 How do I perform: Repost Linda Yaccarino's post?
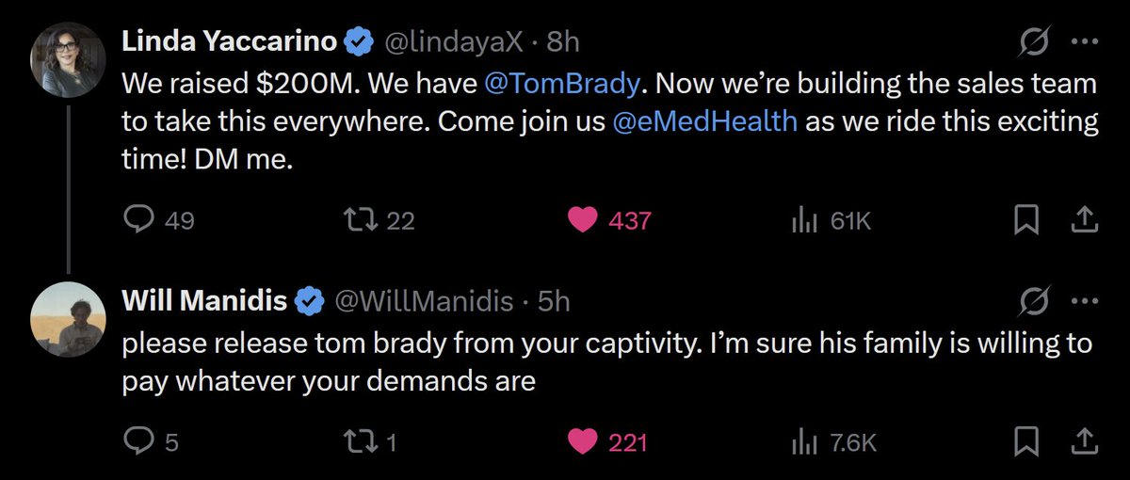coord(357,220)
